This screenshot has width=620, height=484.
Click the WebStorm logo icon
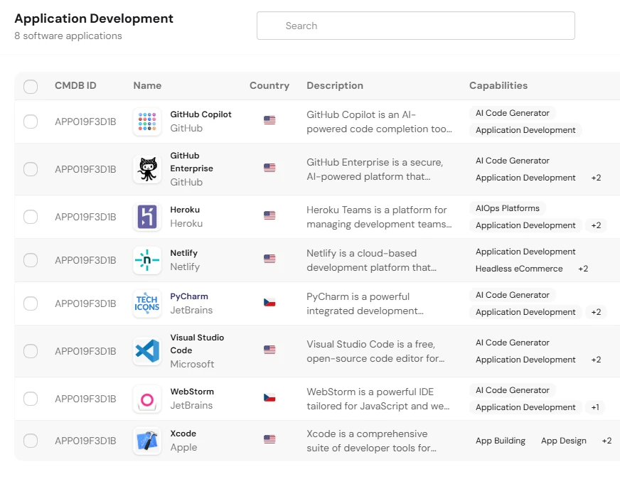click(147, 399)
